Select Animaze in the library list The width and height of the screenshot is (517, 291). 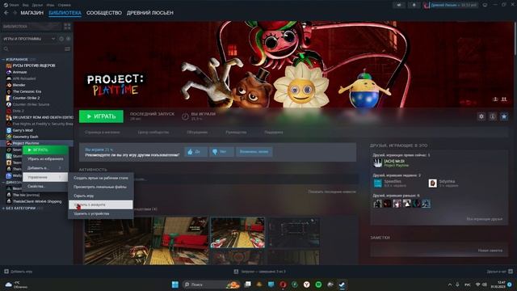[x=19, y=72]
